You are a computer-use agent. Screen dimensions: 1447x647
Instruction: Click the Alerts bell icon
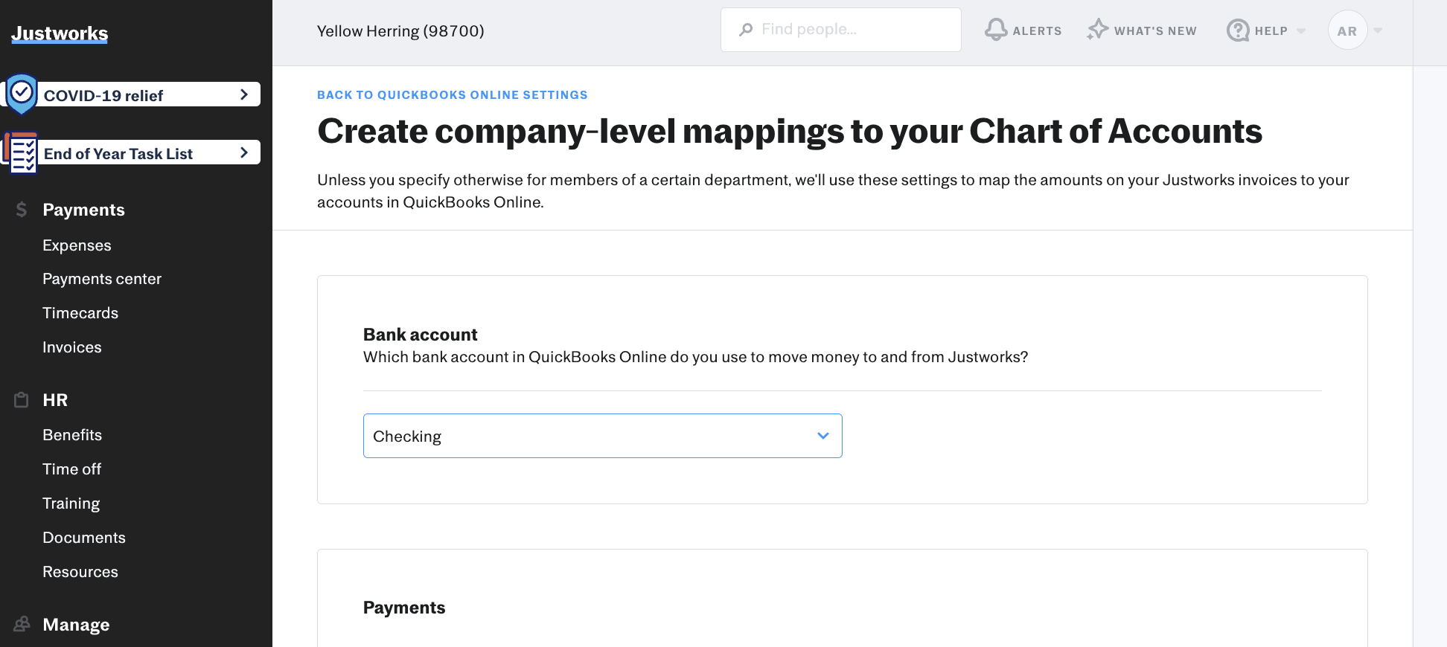tap(996, 30)
